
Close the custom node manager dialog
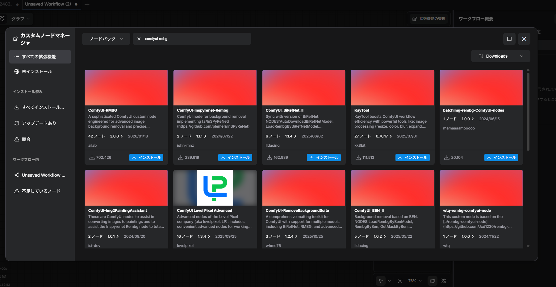524,39
